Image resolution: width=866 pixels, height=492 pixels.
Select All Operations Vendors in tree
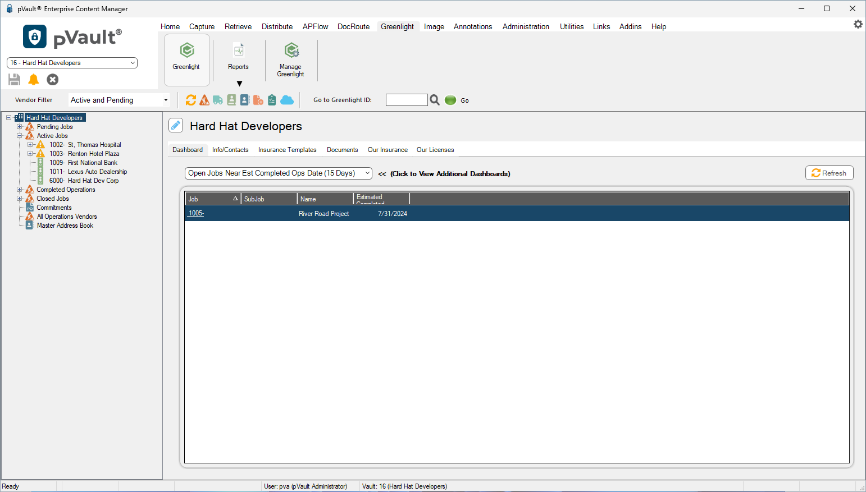click(67, 217)
